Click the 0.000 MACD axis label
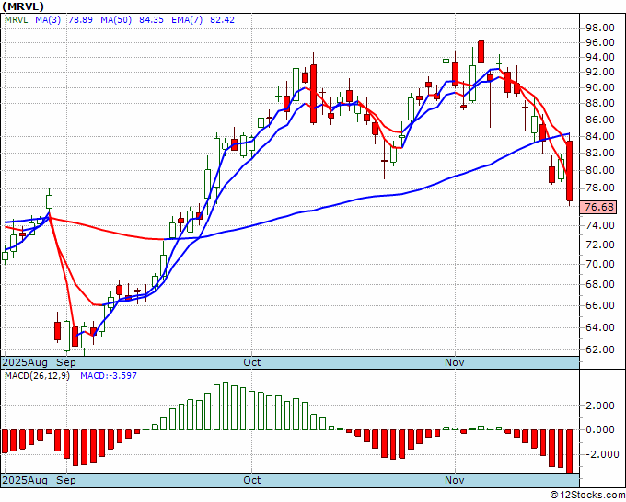 600,430
